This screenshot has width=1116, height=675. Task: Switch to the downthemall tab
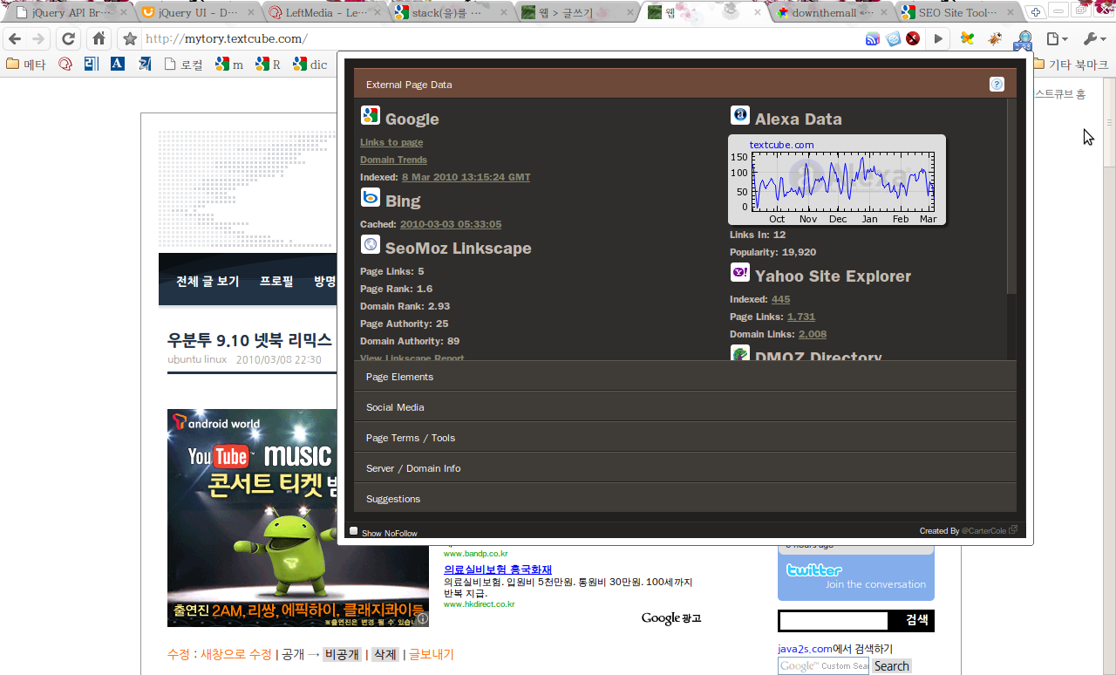pos(832,12)
